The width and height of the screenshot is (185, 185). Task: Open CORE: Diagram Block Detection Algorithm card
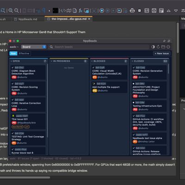click(28, 72)
